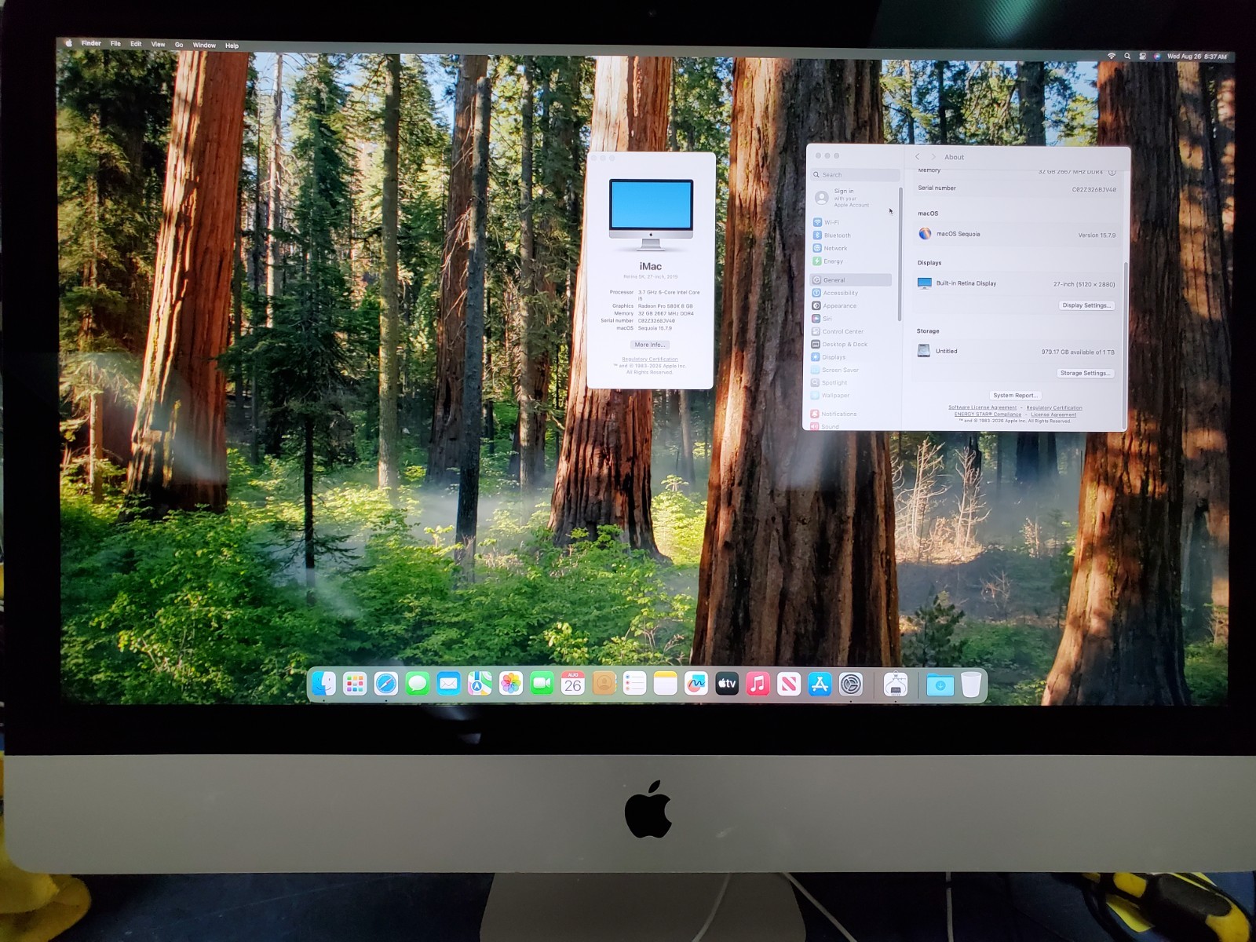Open the Apple menu
Viewport: 1256px width, 942px height.
point(69,43)
